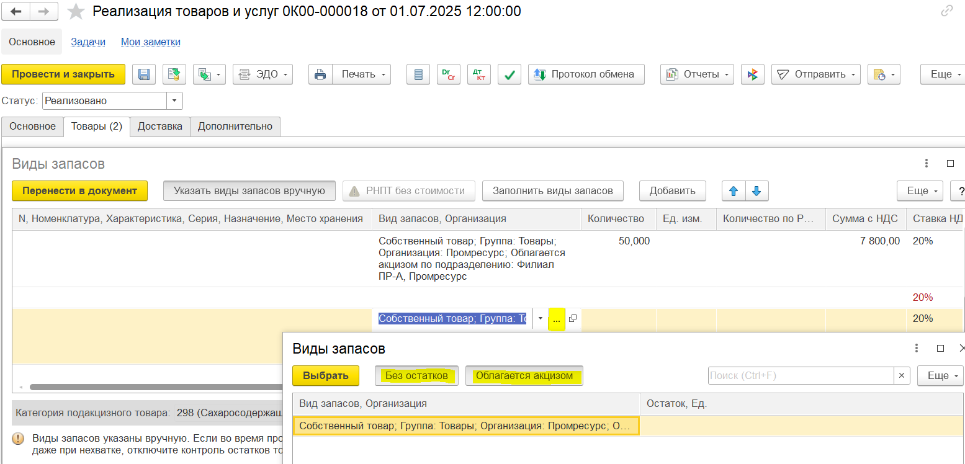Viewport: 965px width, 464px height.
Task: Open the Печать dropdown
Action: click(361, 74)
